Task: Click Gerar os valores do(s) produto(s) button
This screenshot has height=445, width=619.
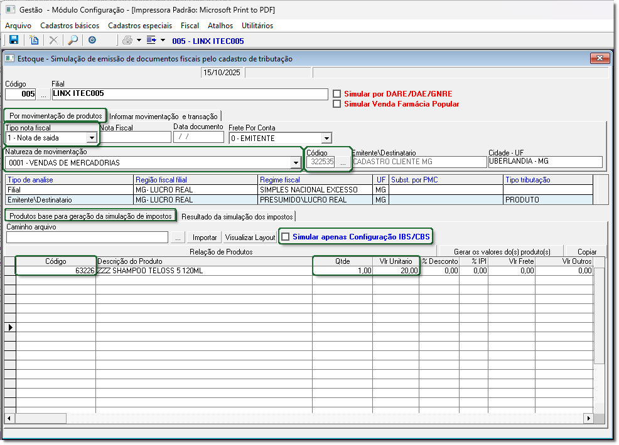Action: point(502,251)
